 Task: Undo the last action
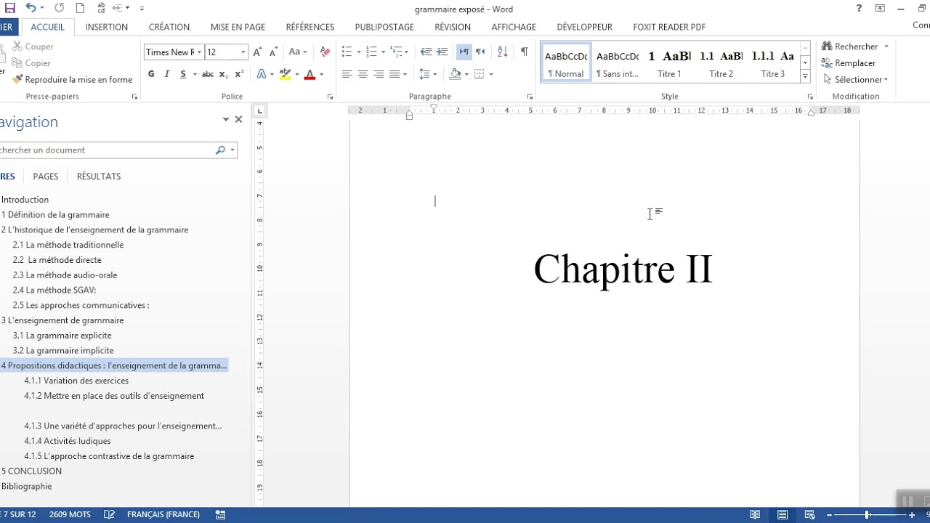click(x=31, y=9)
